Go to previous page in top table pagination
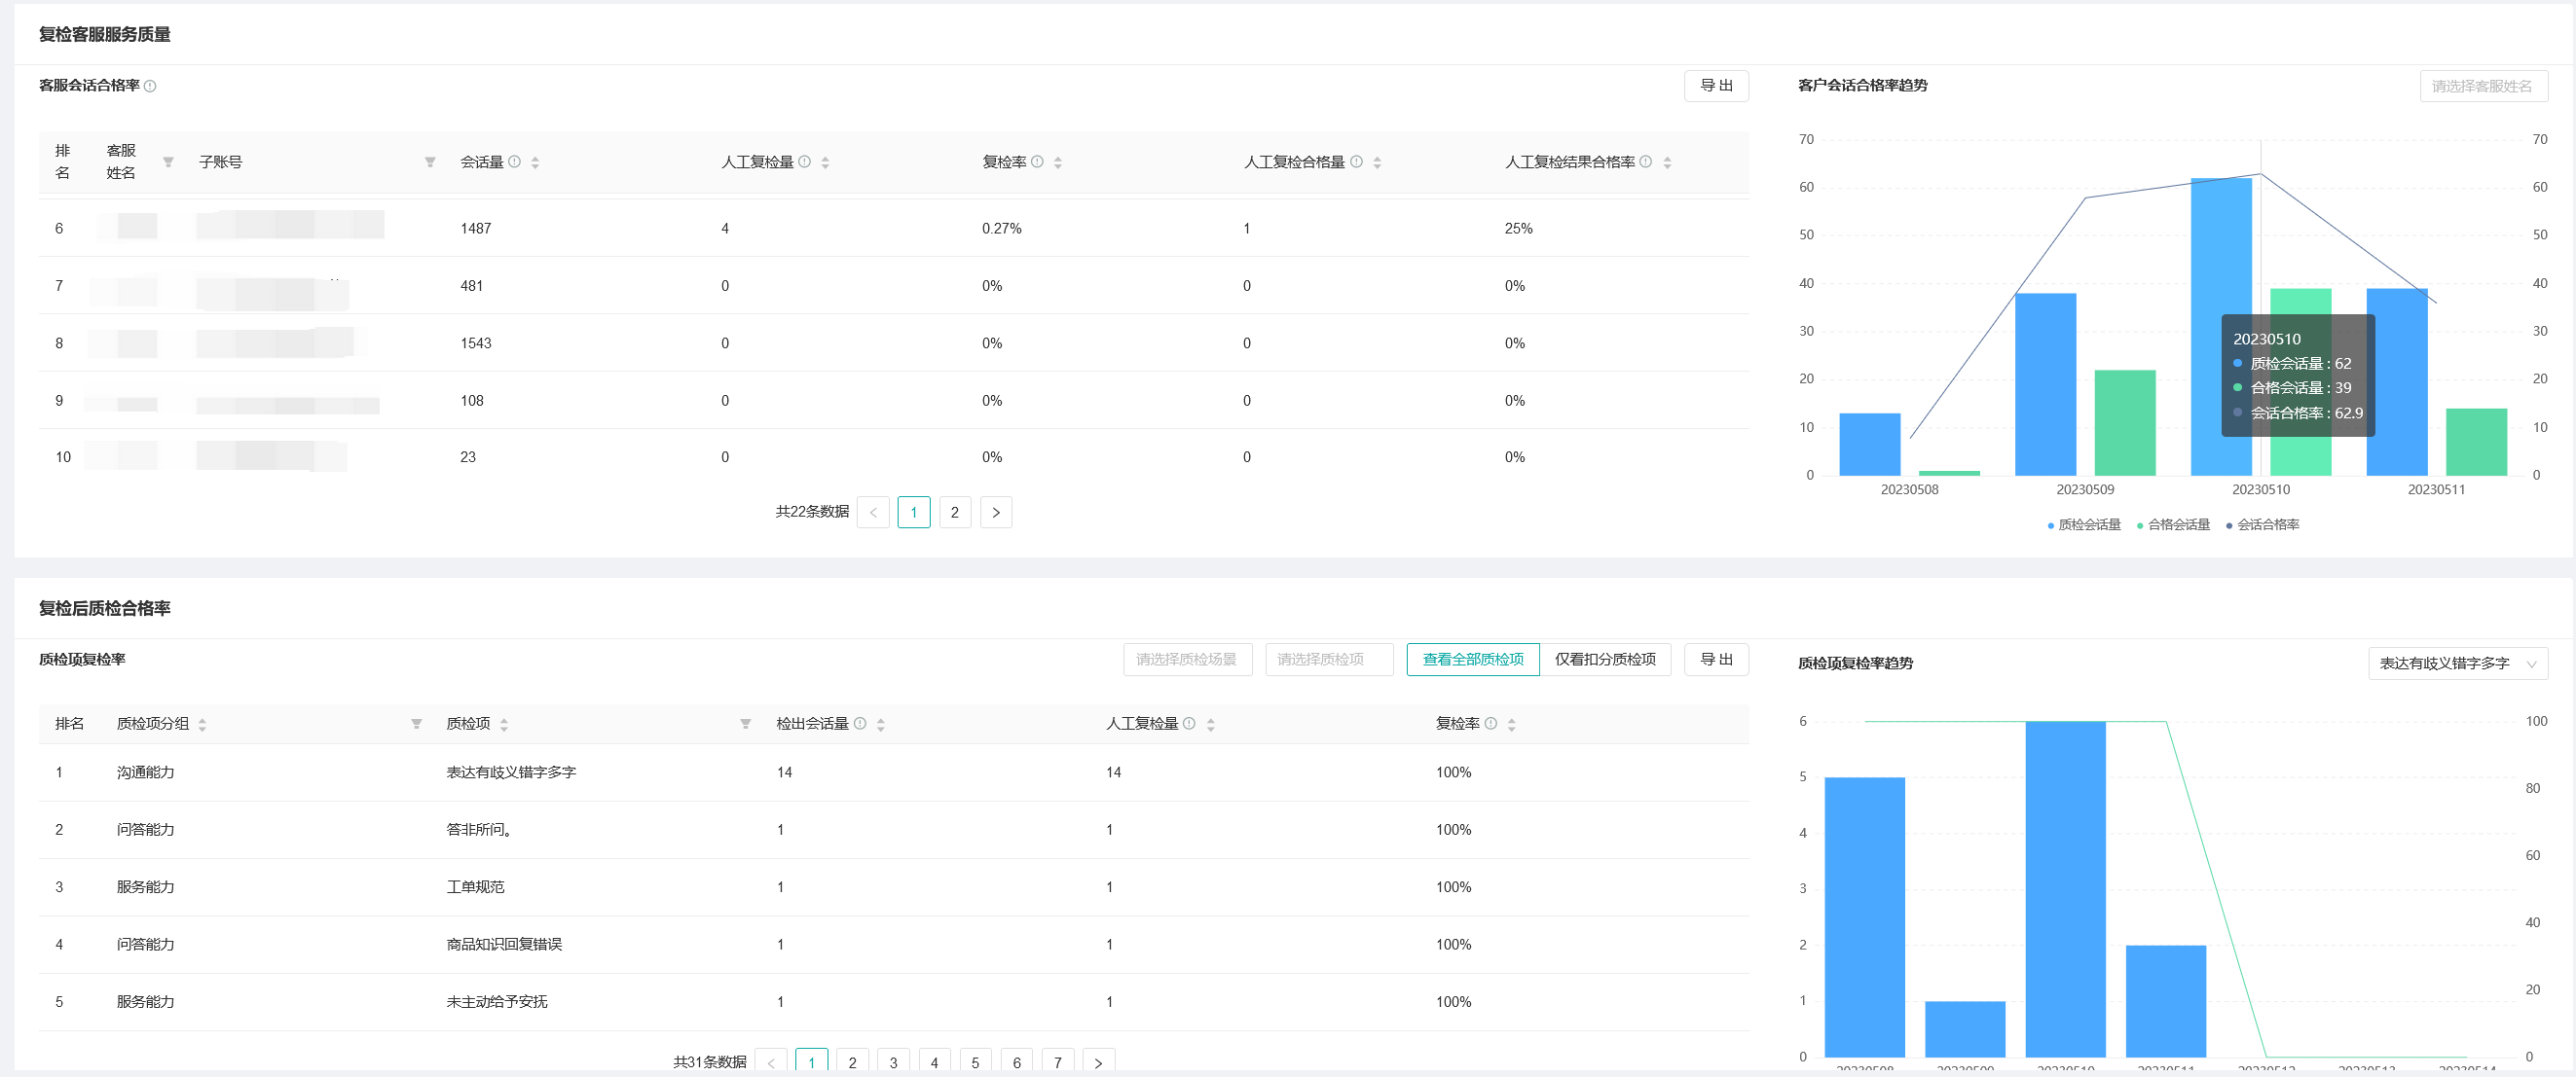Screen dimensions: 2576x1077 (873, 512)
